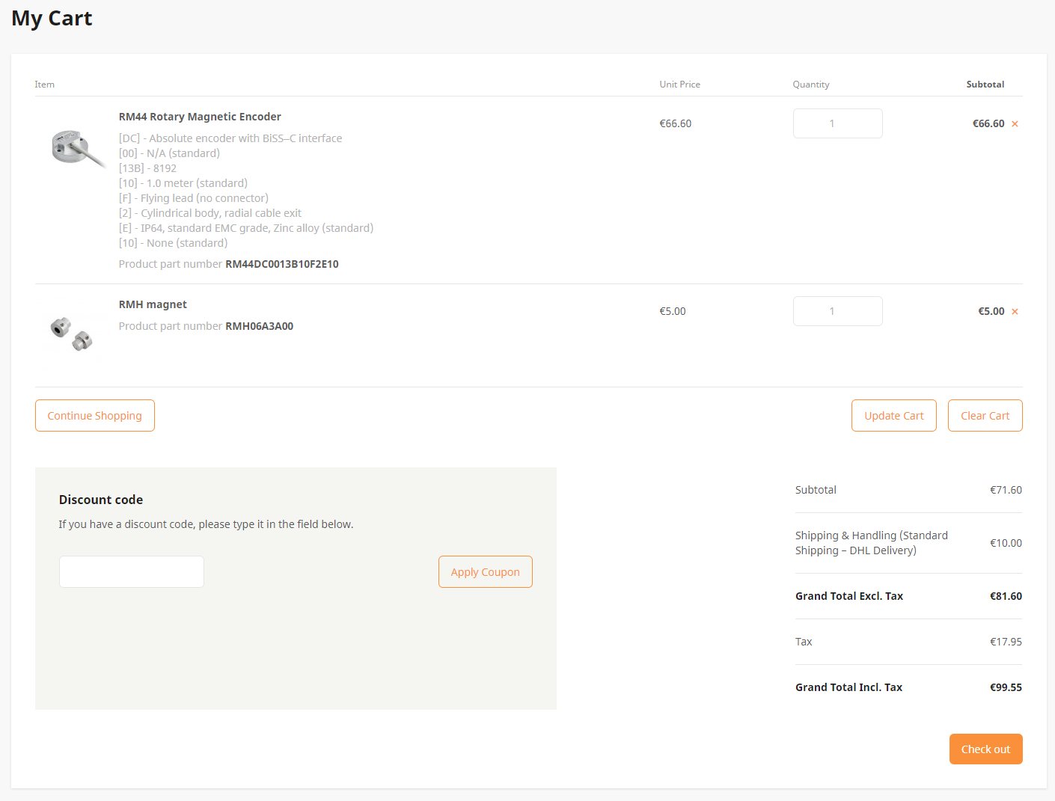The width and height of the screenshot is (1055, 801).
Task: Focus the discount code text field
Action: 132,572
